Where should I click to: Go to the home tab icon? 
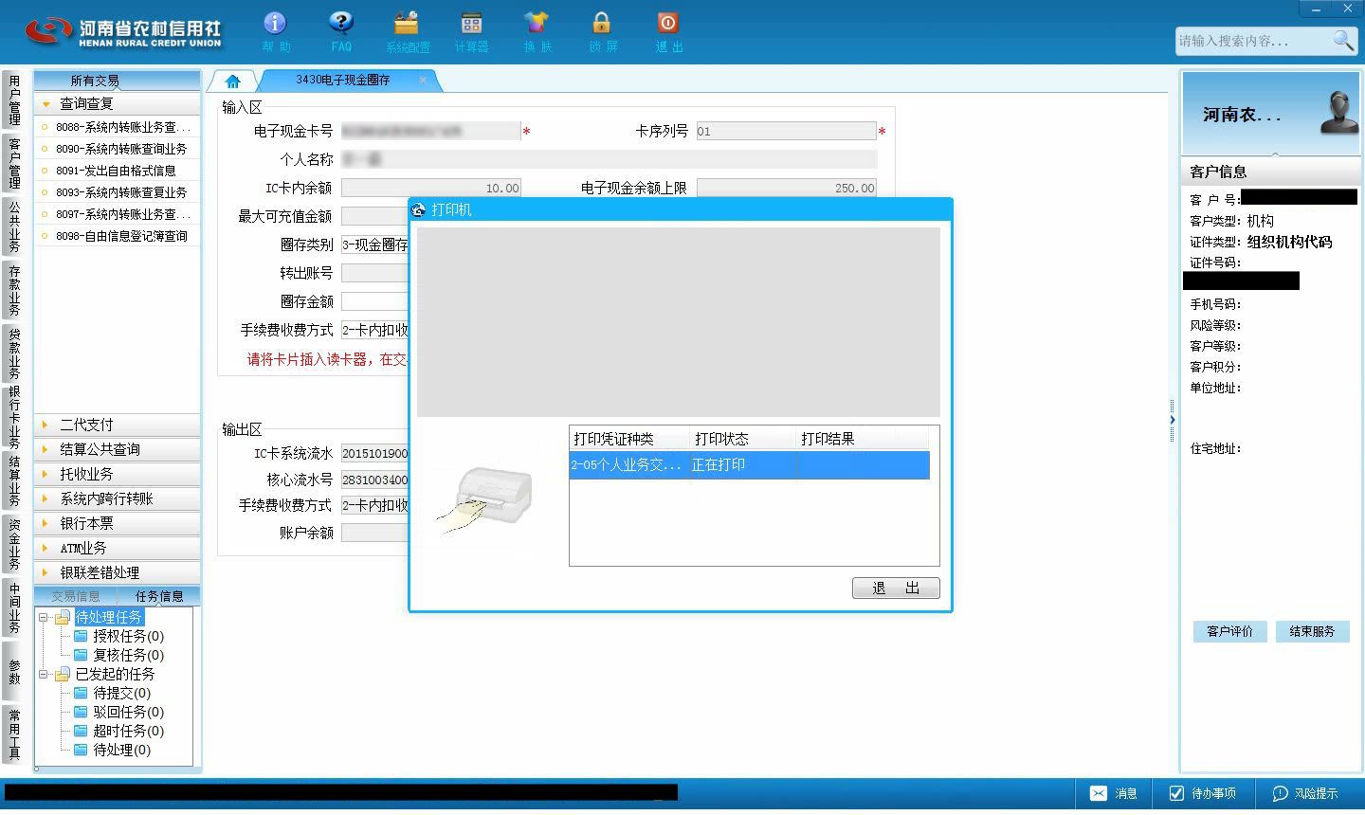point(232,81)
